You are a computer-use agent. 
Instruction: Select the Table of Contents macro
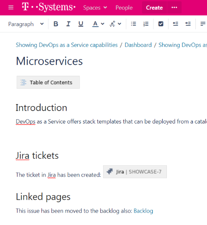click(x=48, y=82)
